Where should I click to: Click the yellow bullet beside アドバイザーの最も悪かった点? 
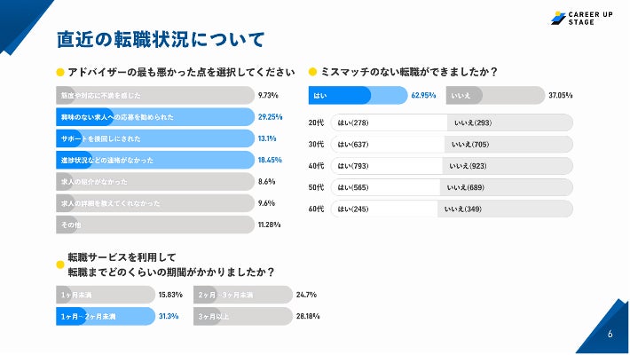60,72
